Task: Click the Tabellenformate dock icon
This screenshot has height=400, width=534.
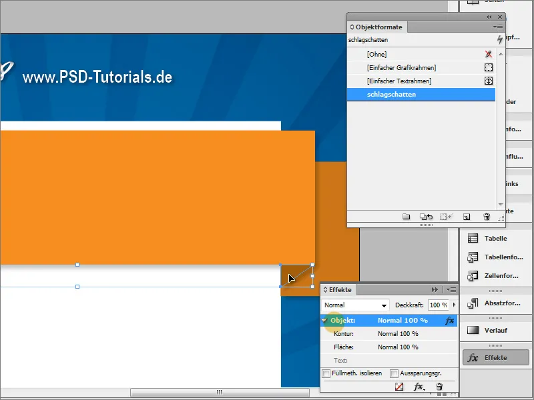Action: pos(473,257)
